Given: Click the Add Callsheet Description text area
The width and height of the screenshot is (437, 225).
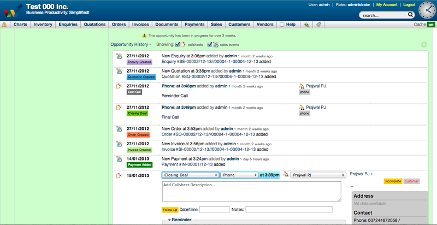Looking at the screenshot, I should (x=251, y=191).
